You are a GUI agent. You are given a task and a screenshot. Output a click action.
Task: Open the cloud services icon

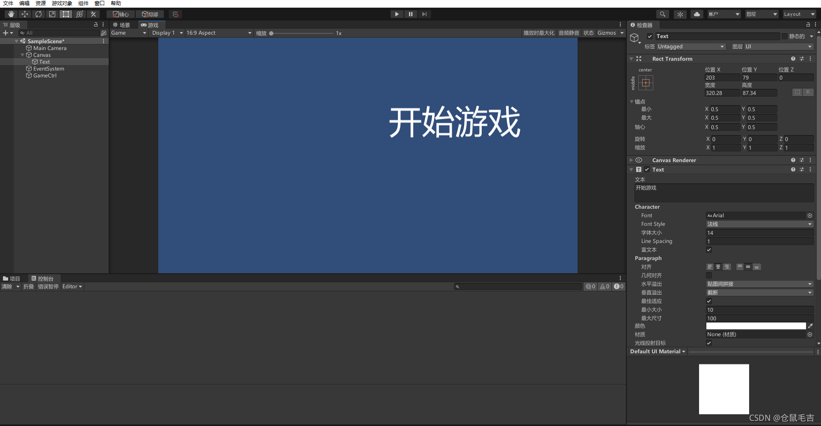tap(697, 14)
